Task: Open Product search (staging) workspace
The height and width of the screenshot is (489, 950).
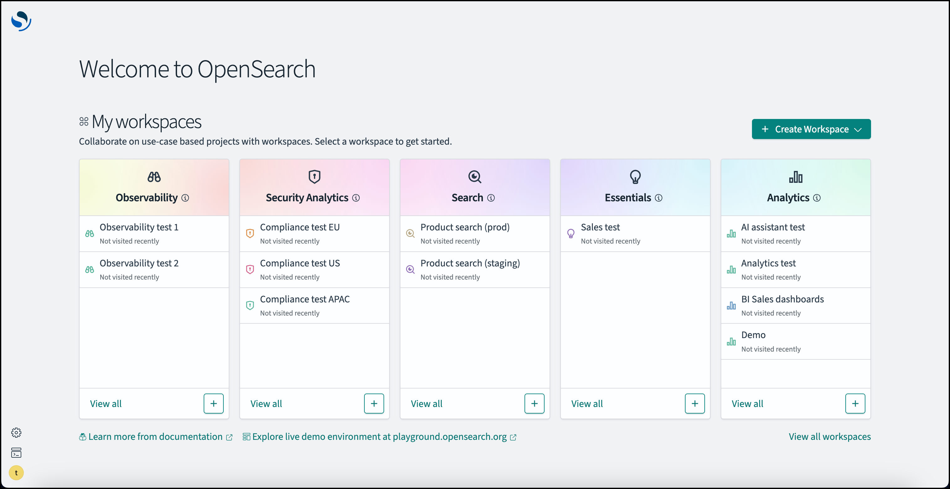Action: (x=470, y=263)
